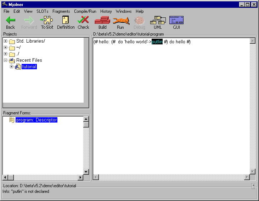
Task: Open the UML diagram tool
Action: point(157,21)
